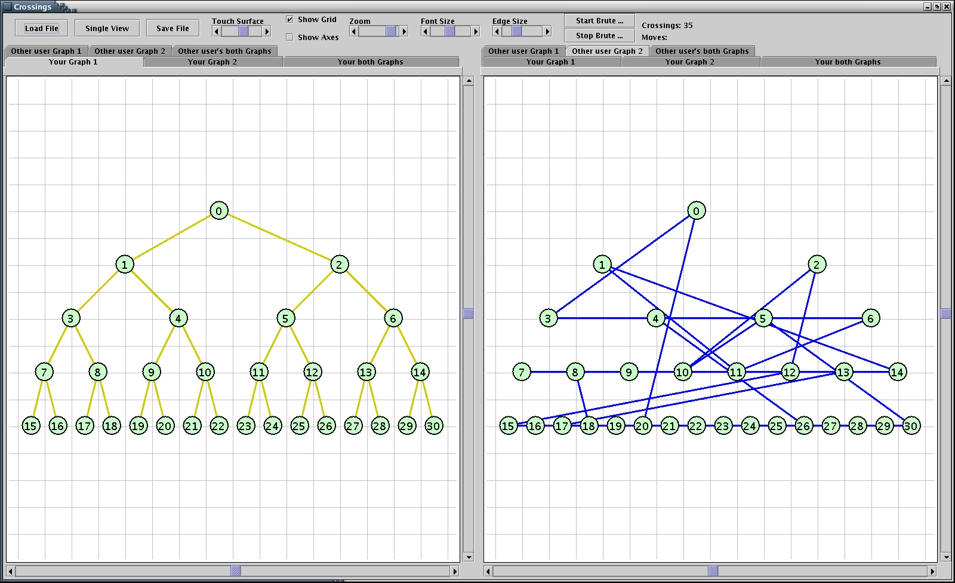Image resolution: width=955 pixels, height=583 pixels.
Task: Switch to the Your both Graphs tab
Action: pos(371,62)
